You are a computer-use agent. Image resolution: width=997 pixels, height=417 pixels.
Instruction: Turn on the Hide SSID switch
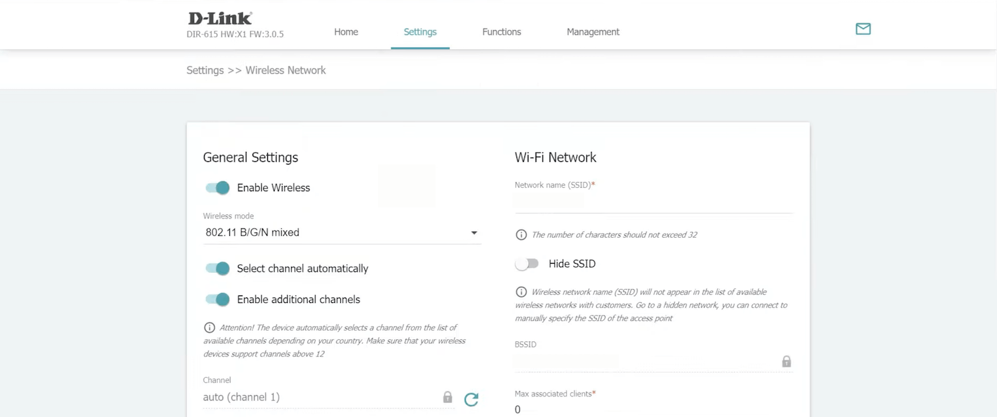(x=526, y=264)
